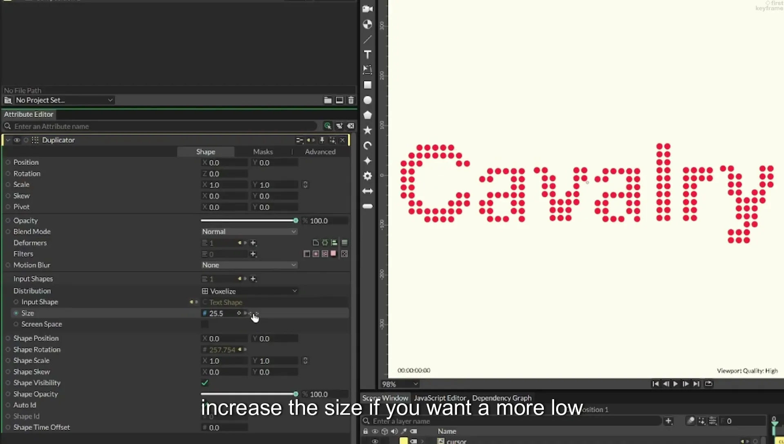Jump to the last frame
784x444 pixels.
pyautogui.click(x=696, y=384)
